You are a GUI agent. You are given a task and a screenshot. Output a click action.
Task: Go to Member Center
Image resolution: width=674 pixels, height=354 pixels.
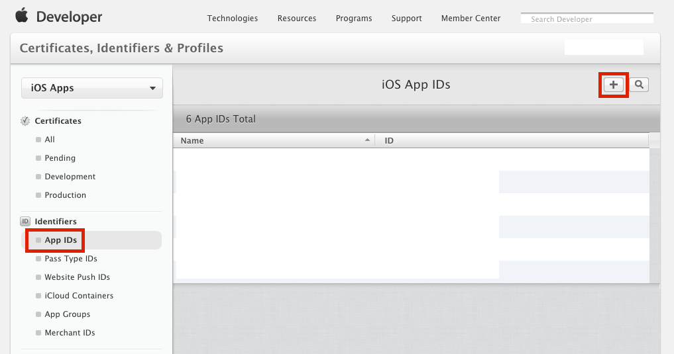(471, 19)
